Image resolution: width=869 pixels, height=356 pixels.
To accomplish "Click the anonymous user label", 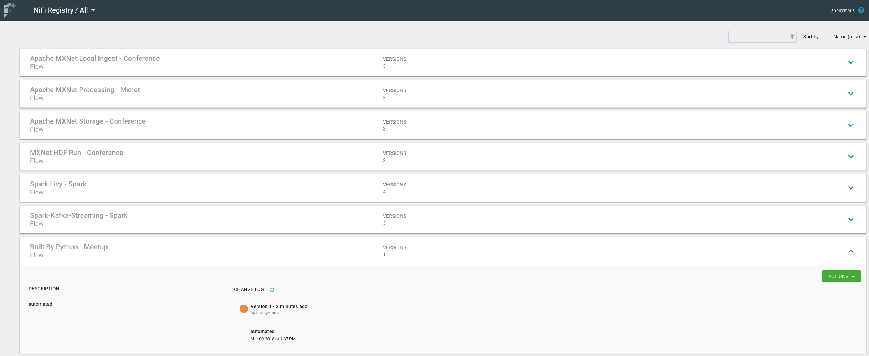I will (842, 10).
